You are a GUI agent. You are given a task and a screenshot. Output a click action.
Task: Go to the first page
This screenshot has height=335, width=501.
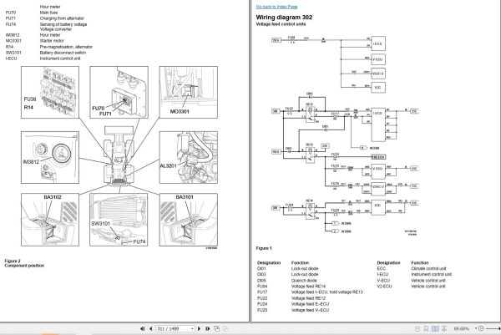[143, 328]
